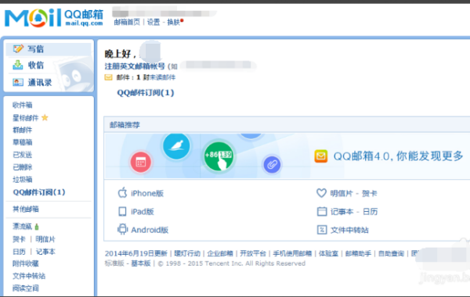The height and width of the screenshot is (297, 470).
Task: Click the QQ Mail logo
Action: [x=54, y=18]
